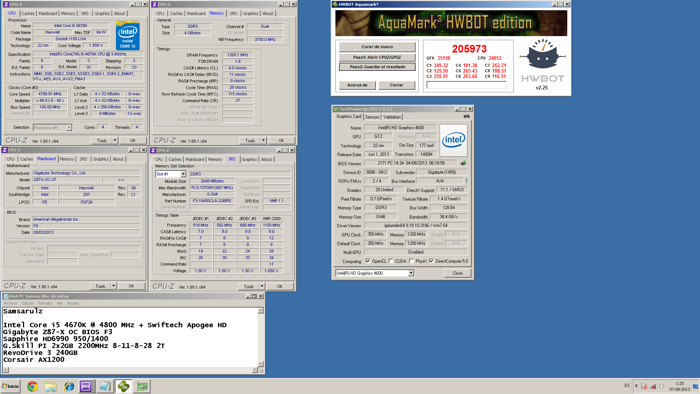Screen dimensions: 700x394
Task: Click the Notepad taskbar icon
Action: (105, 386)
